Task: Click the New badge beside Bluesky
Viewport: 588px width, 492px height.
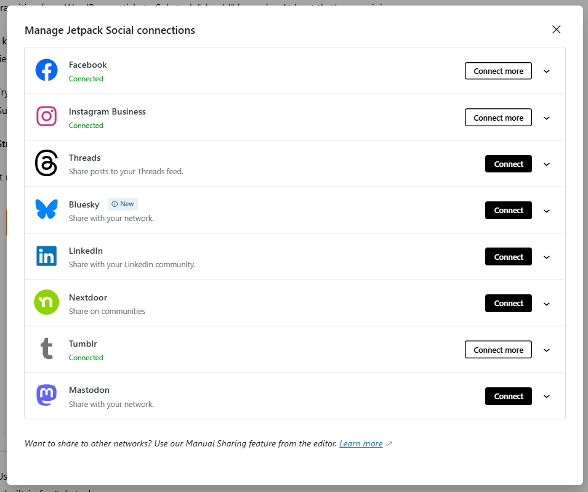Action: coord(123,204)
